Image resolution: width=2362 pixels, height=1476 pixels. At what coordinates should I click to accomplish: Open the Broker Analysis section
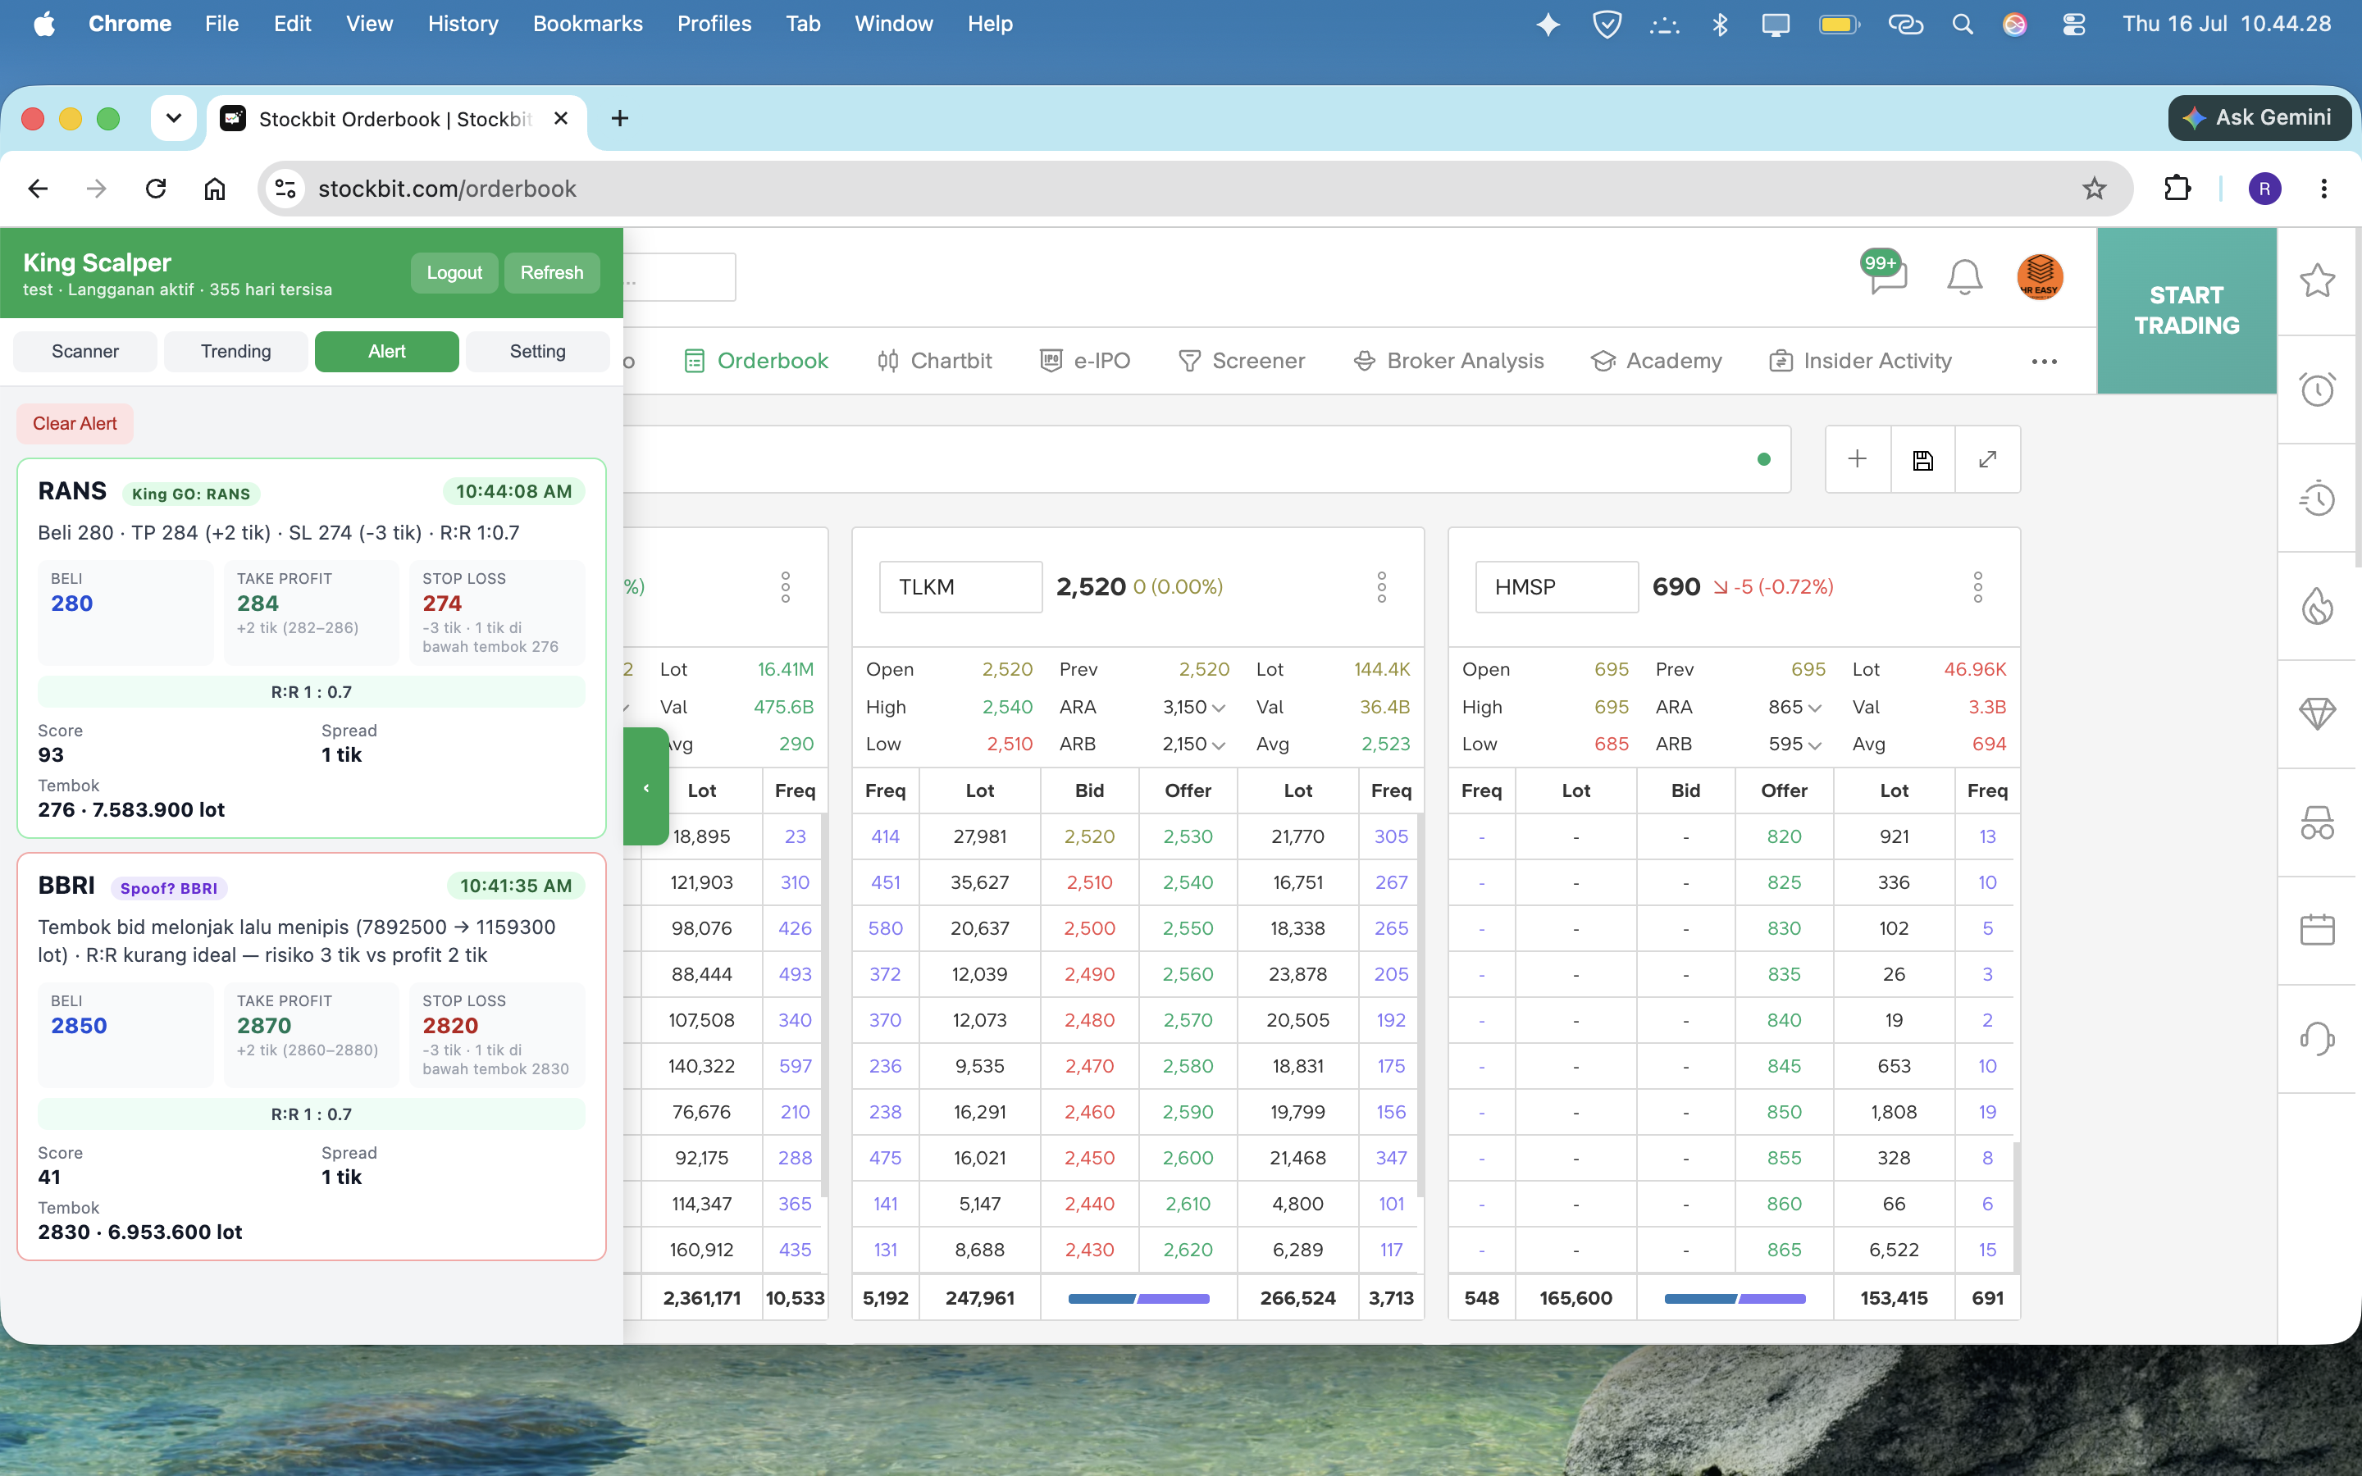pos(1448,361)
